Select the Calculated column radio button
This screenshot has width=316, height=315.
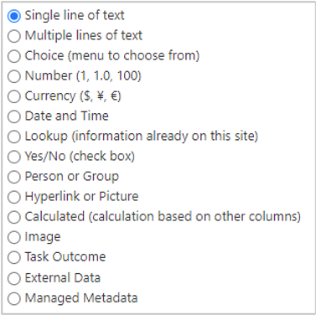[14, 217]
